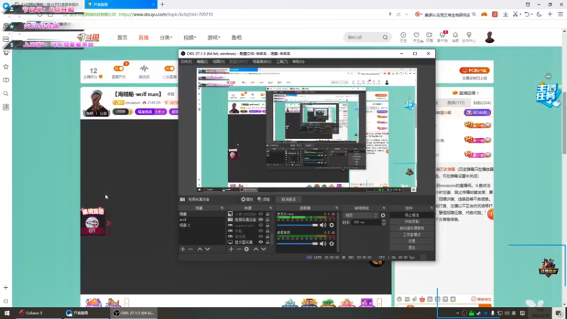
Task: Open source properties gear below sources list
Action: [x=247, y=249]
